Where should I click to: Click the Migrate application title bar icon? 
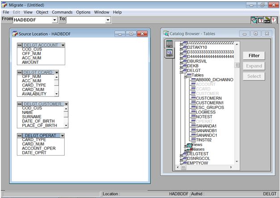(4, 5)
